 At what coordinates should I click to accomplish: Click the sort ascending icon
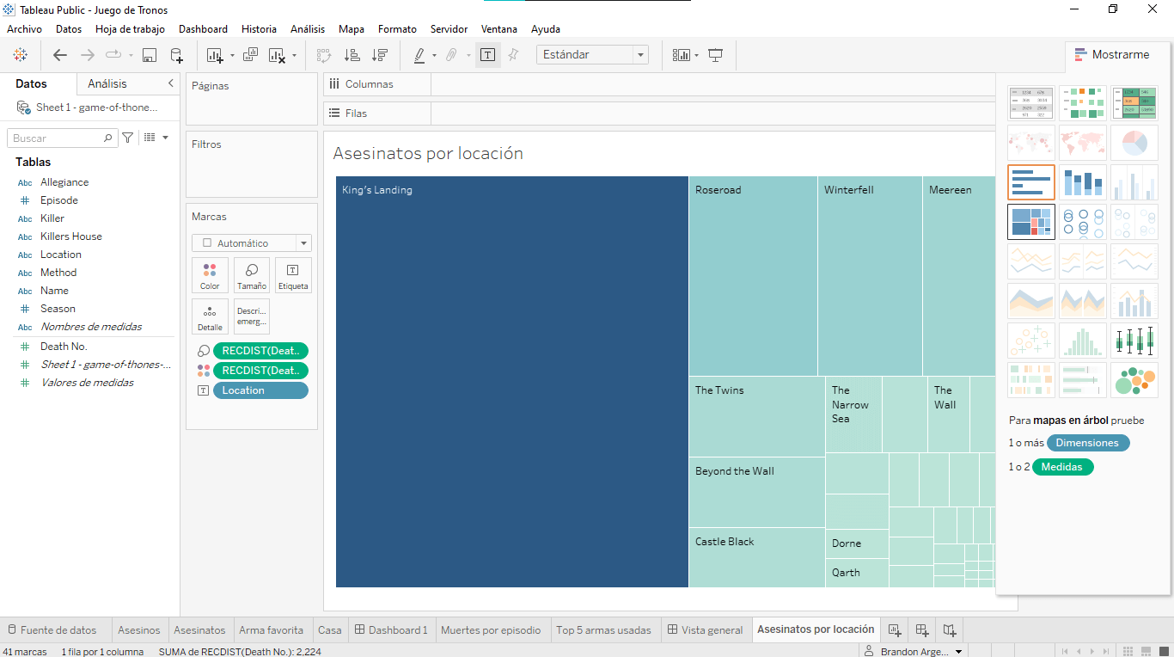[x=352, y=55]
